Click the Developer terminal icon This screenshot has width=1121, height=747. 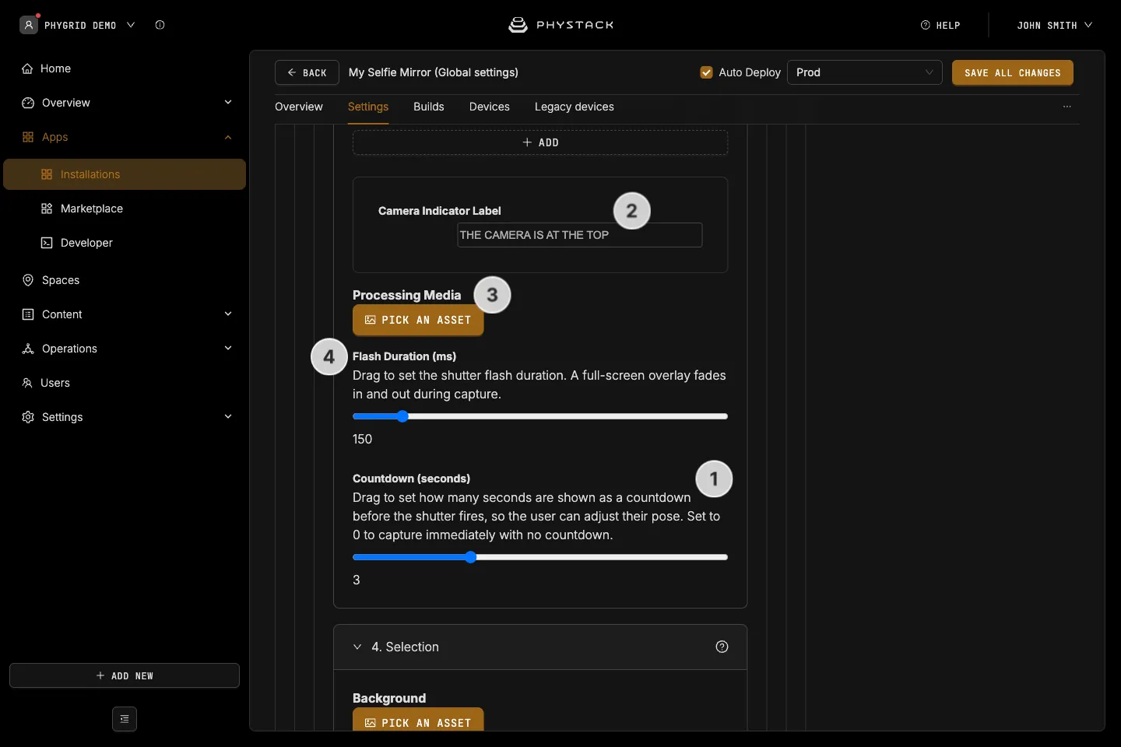tap(47, 243)
